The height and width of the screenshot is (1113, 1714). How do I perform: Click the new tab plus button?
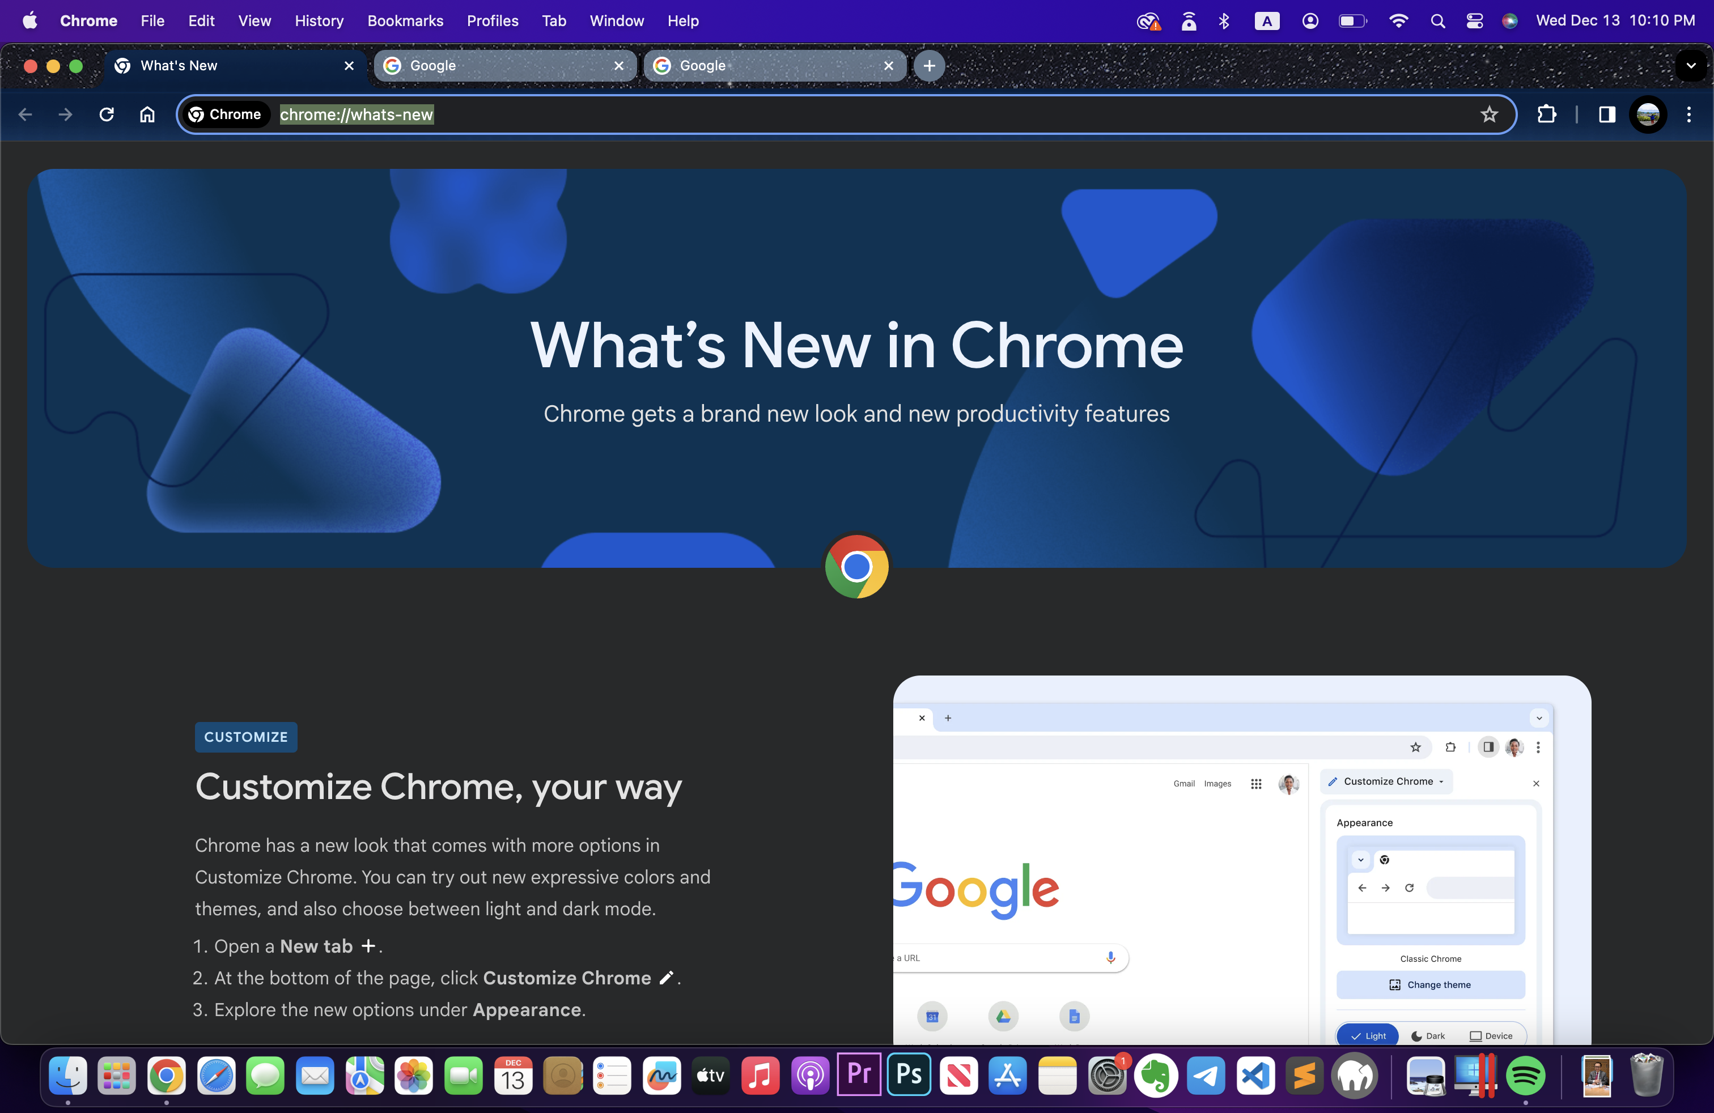point(929,66)
